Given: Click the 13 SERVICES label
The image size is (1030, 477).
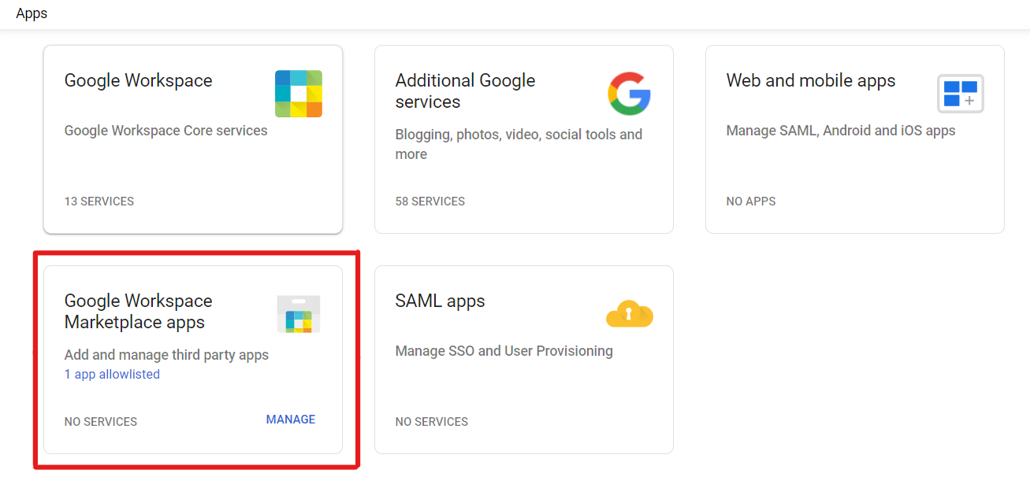Looking at the screenshot, I should tap(99, 202).
